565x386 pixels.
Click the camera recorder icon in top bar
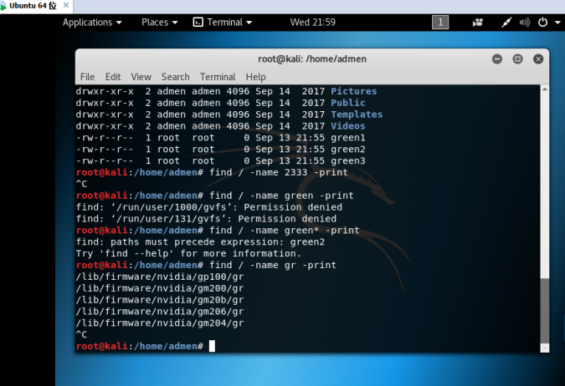click(x=478, y=23)
